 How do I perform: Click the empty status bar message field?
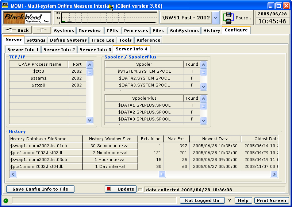coord(94,200)
